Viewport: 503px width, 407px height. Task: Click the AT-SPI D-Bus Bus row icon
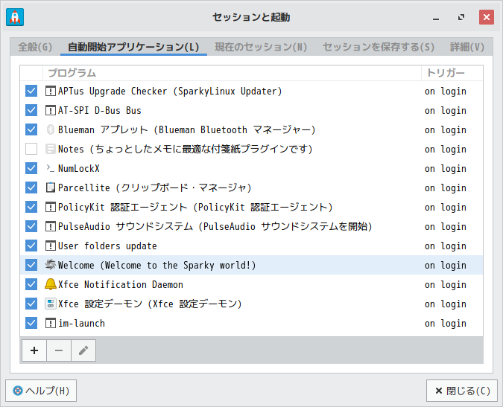pyautogui.click(x=51, y=110)
